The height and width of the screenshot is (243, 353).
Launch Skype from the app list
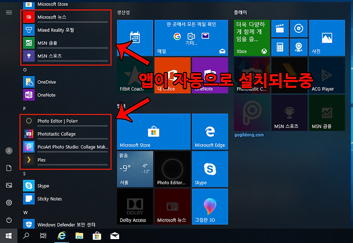click(66, 186)
